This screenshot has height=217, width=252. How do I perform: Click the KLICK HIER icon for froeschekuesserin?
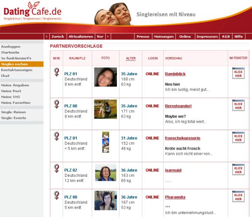coord(238,137)
